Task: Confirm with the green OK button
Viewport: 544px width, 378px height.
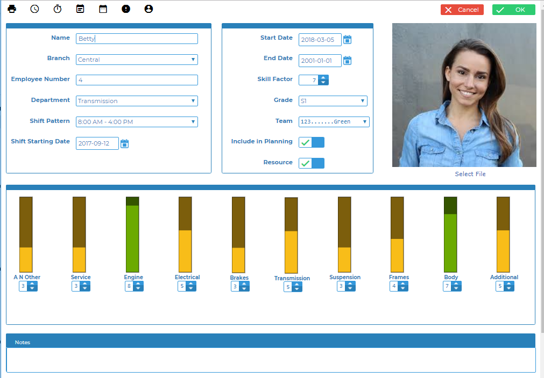Action: point(513,10)
